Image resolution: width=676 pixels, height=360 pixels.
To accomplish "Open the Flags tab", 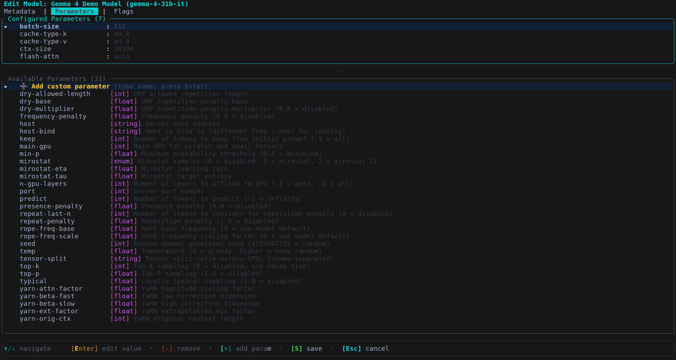I will [x=123, y=11].
